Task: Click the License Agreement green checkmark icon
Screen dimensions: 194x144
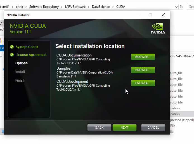Action: [x=12, y=55]
